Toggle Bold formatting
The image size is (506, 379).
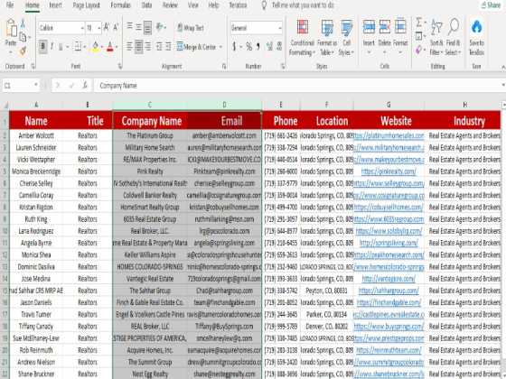tap(42, 47)
